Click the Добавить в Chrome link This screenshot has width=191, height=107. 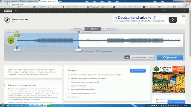click(164, 100)
